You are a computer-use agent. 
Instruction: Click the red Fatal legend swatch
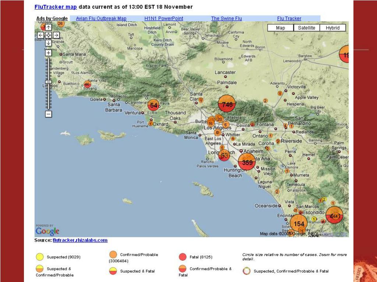pyautogui.click(x=183, y=257)
